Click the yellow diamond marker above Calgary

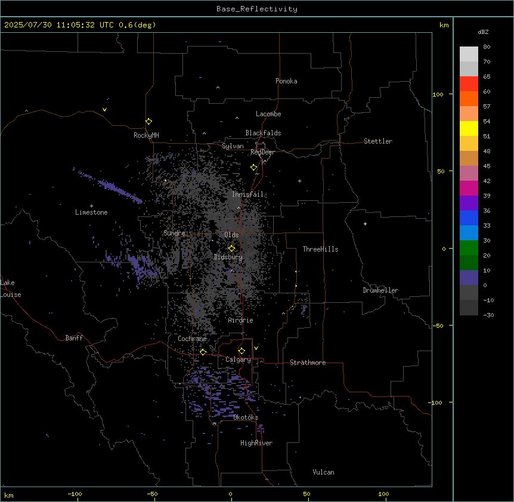point(242,351)
